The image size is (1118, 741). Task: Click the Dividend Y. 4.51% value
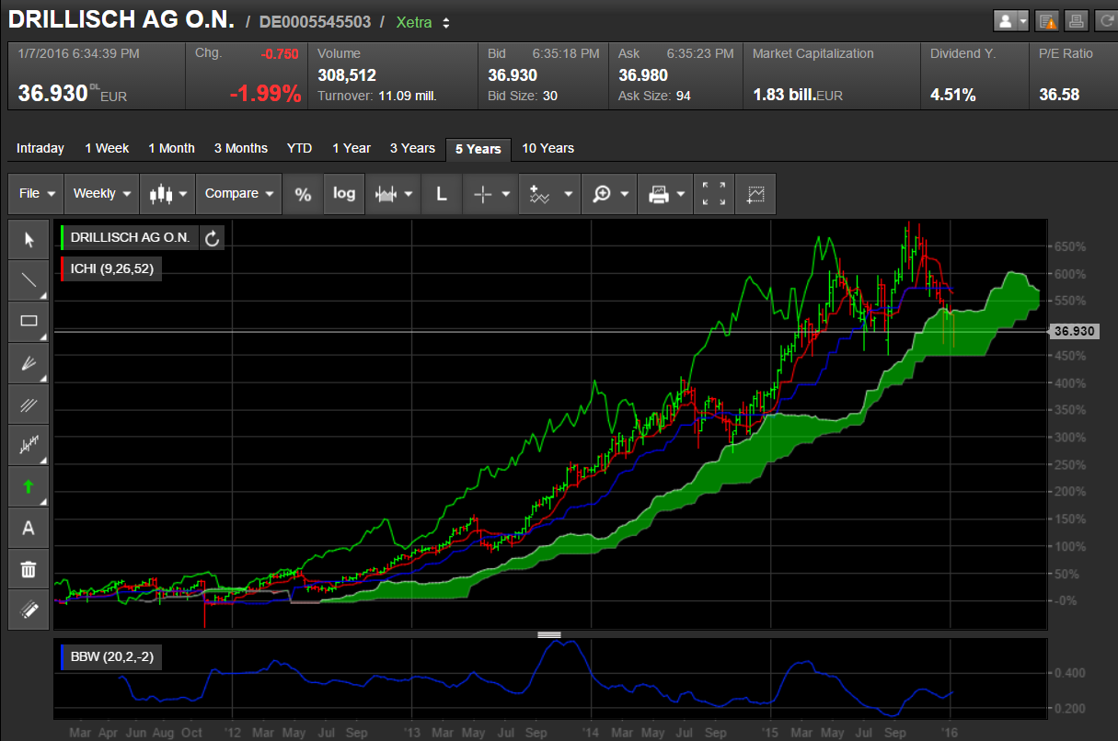click(953, 95)
